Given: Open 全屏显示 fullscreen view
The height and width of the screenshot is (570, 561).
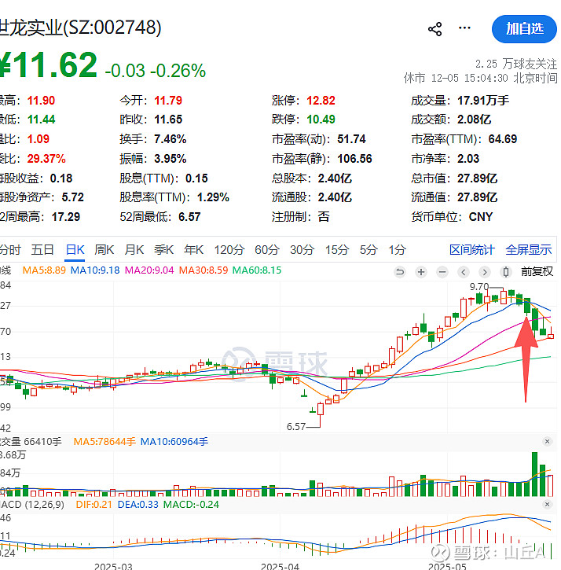Looking at the screenshot, I should click(529, 250).
